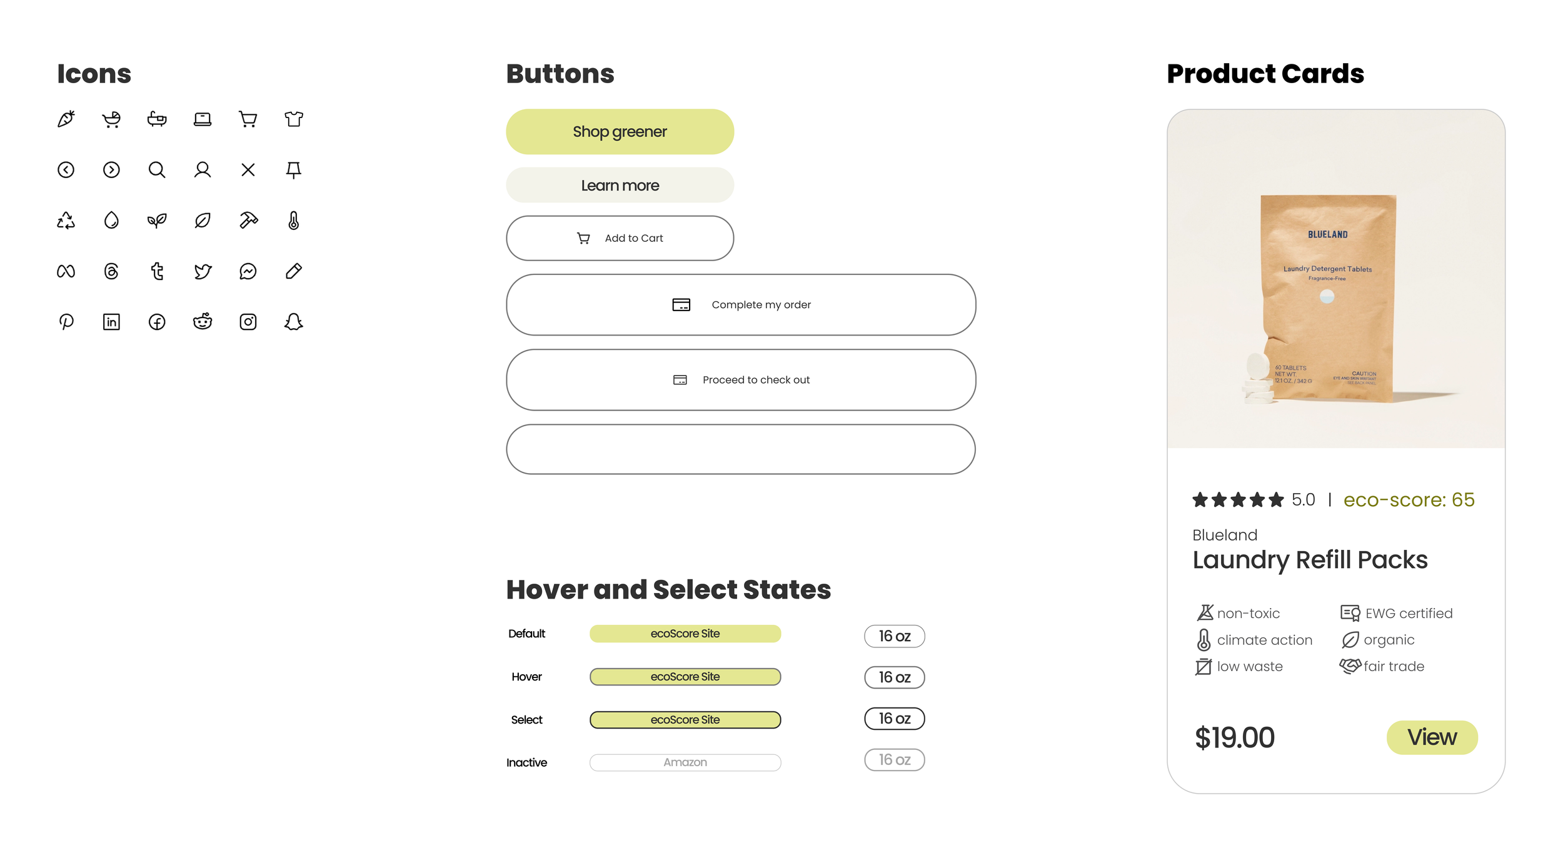Click the View button on product card
This screenshot has height=848, width=1563.
pyautogui.click(x=1432, y=737)
